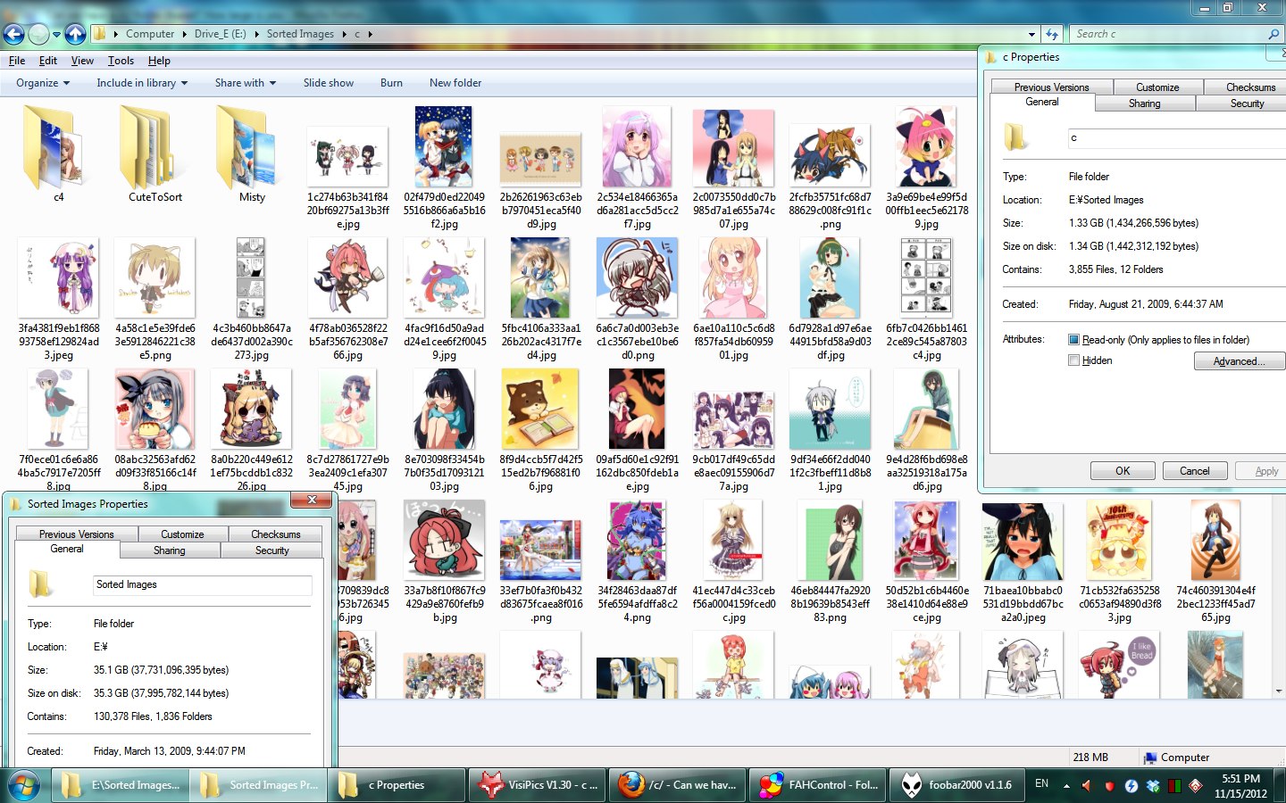Click the folder name field in c Properties
1286x803 pixels.
click(x=1176, y=138)
